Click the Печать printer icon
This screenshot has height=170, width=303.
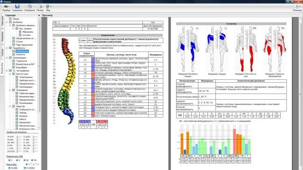click(x=40, y=6)
